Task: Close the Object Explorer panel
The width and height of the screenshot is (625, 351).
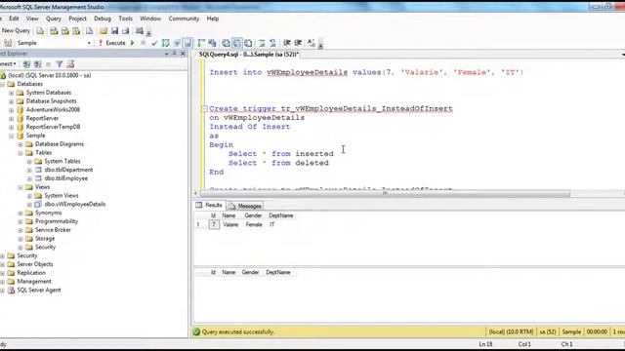Action: click(183, 54)
